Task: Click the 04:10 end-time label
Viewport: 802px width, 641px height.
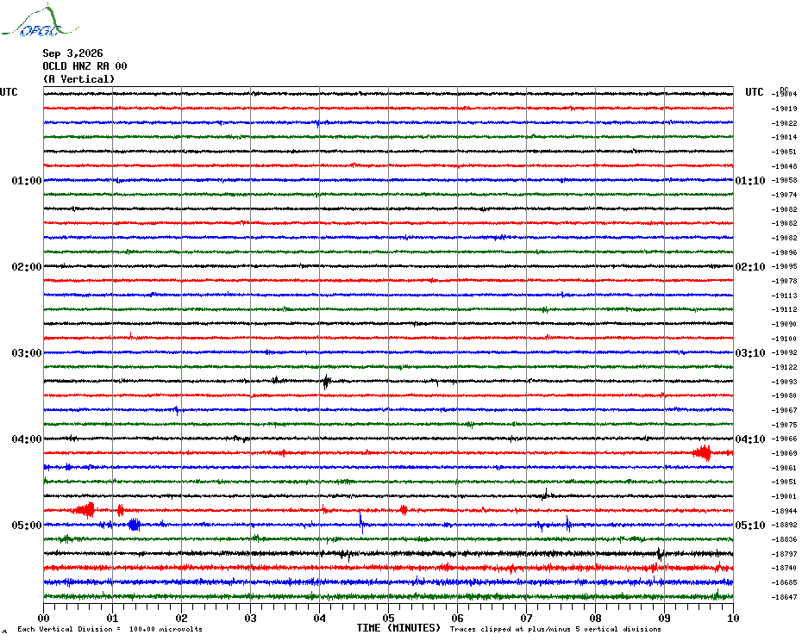Action: point(750,439)
